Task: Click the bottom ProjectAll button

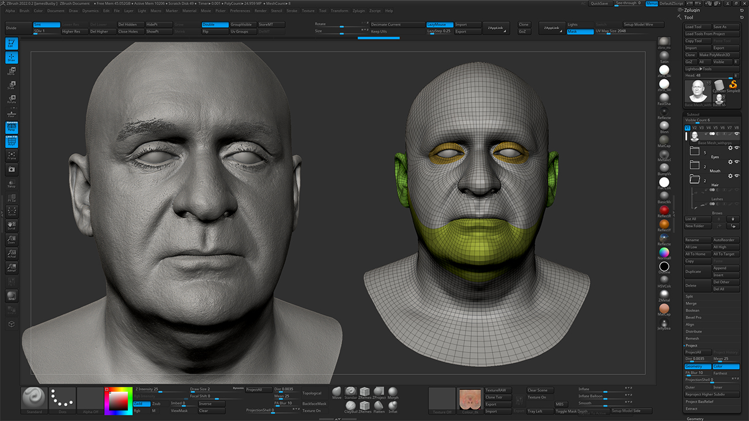Action: point(258,390)
